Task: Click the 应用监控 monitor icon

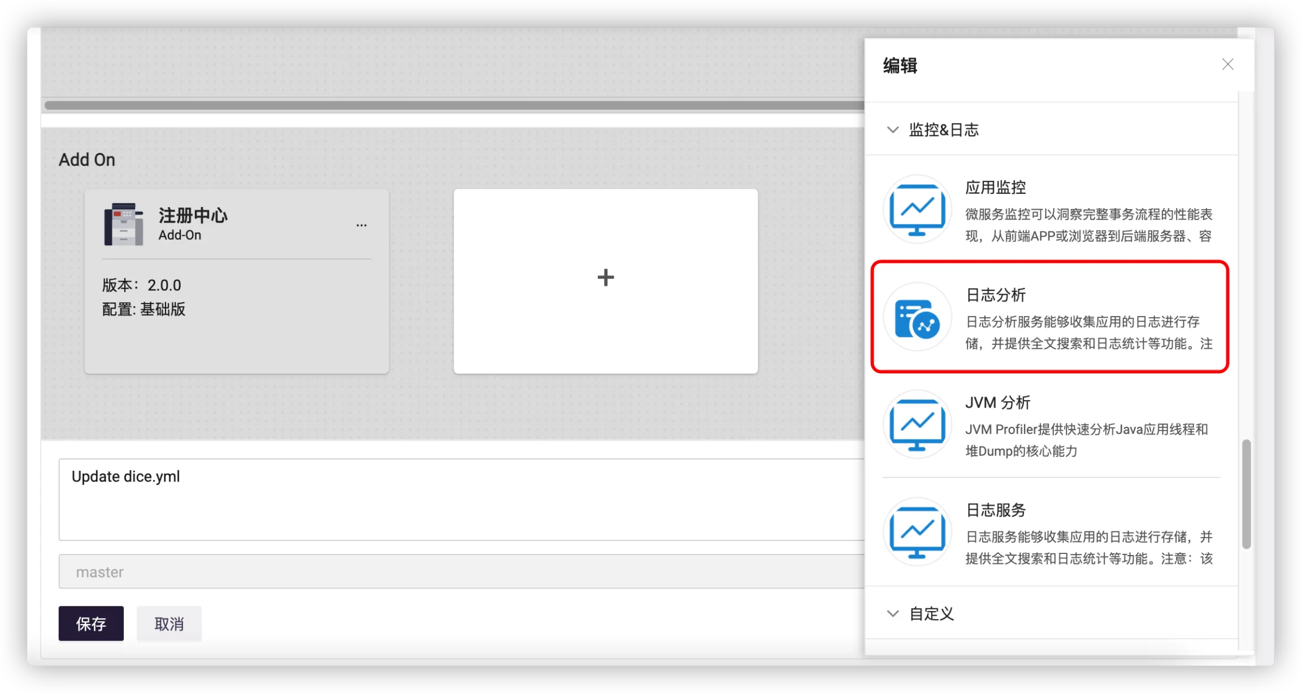Action: click(x=917, y=209)
